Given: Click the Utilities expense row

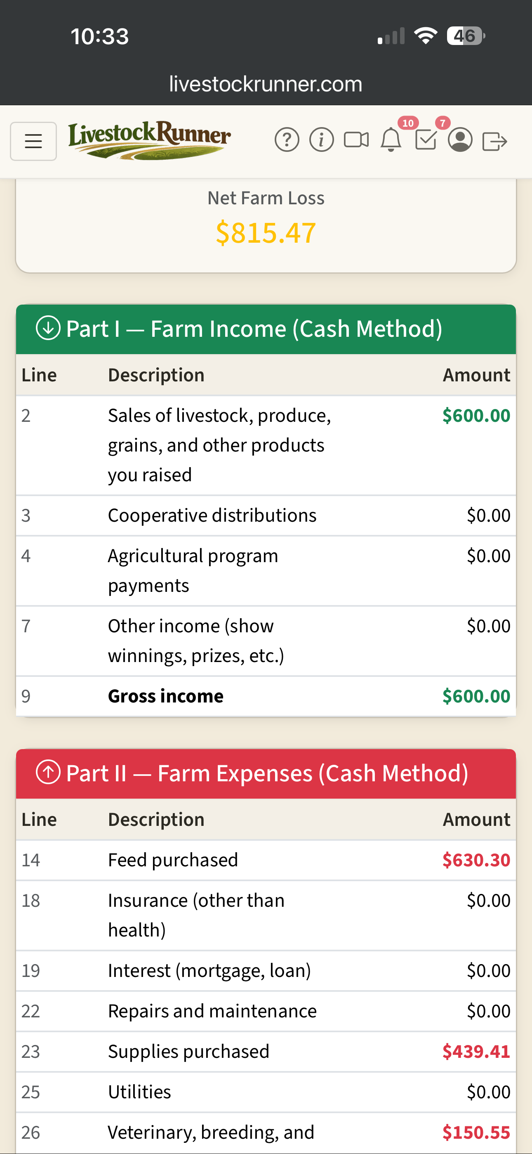Looking at the screenshot, I should click(x=266, y=1091).
